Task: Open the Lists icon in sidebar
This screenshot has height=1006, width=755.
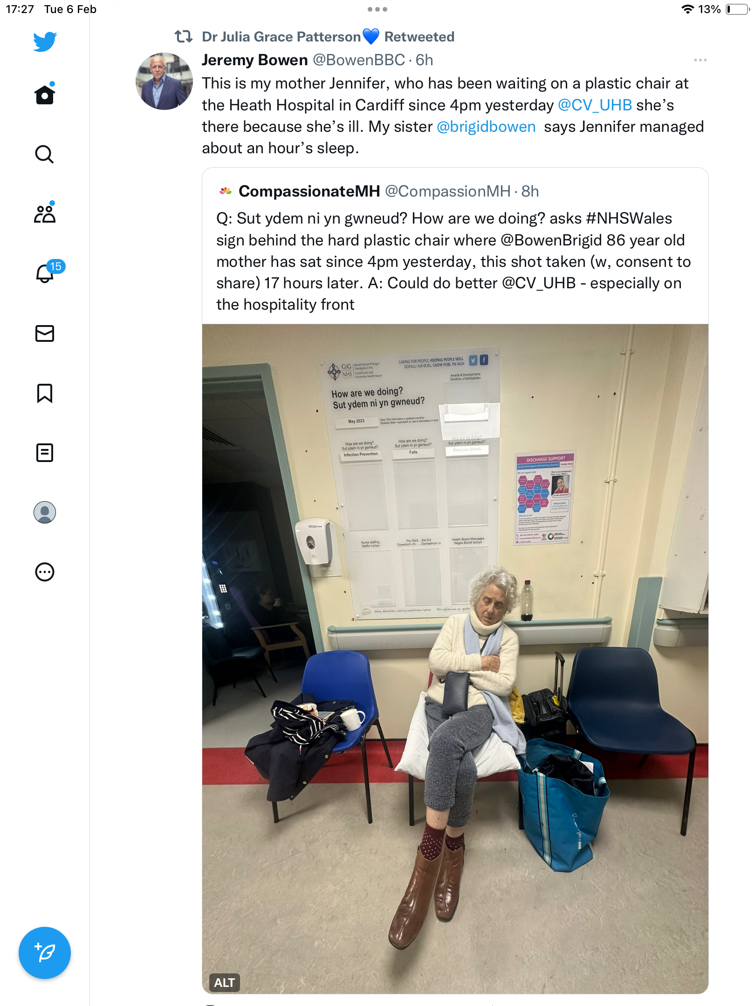Action: pos(45,453)
